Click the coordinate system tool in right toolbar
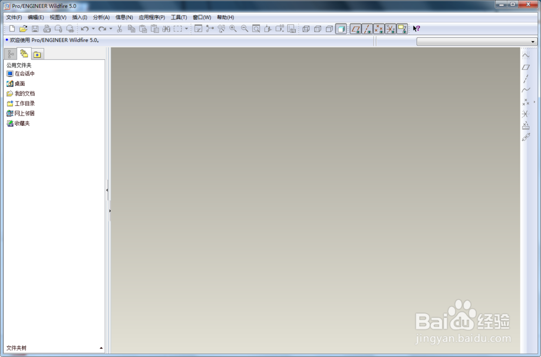 pos(525,114)
